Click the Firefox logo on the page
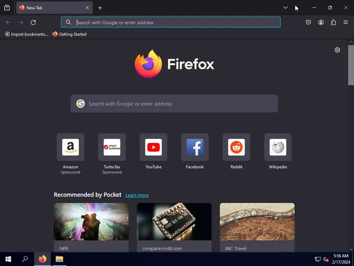Viewport: 354px width, 266px height. (x=174, y=64)
